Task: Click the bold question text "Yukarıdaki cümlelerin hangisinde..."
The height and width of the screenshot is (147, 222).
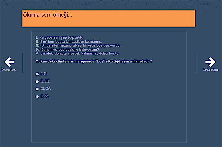Action: pos(94,61)
